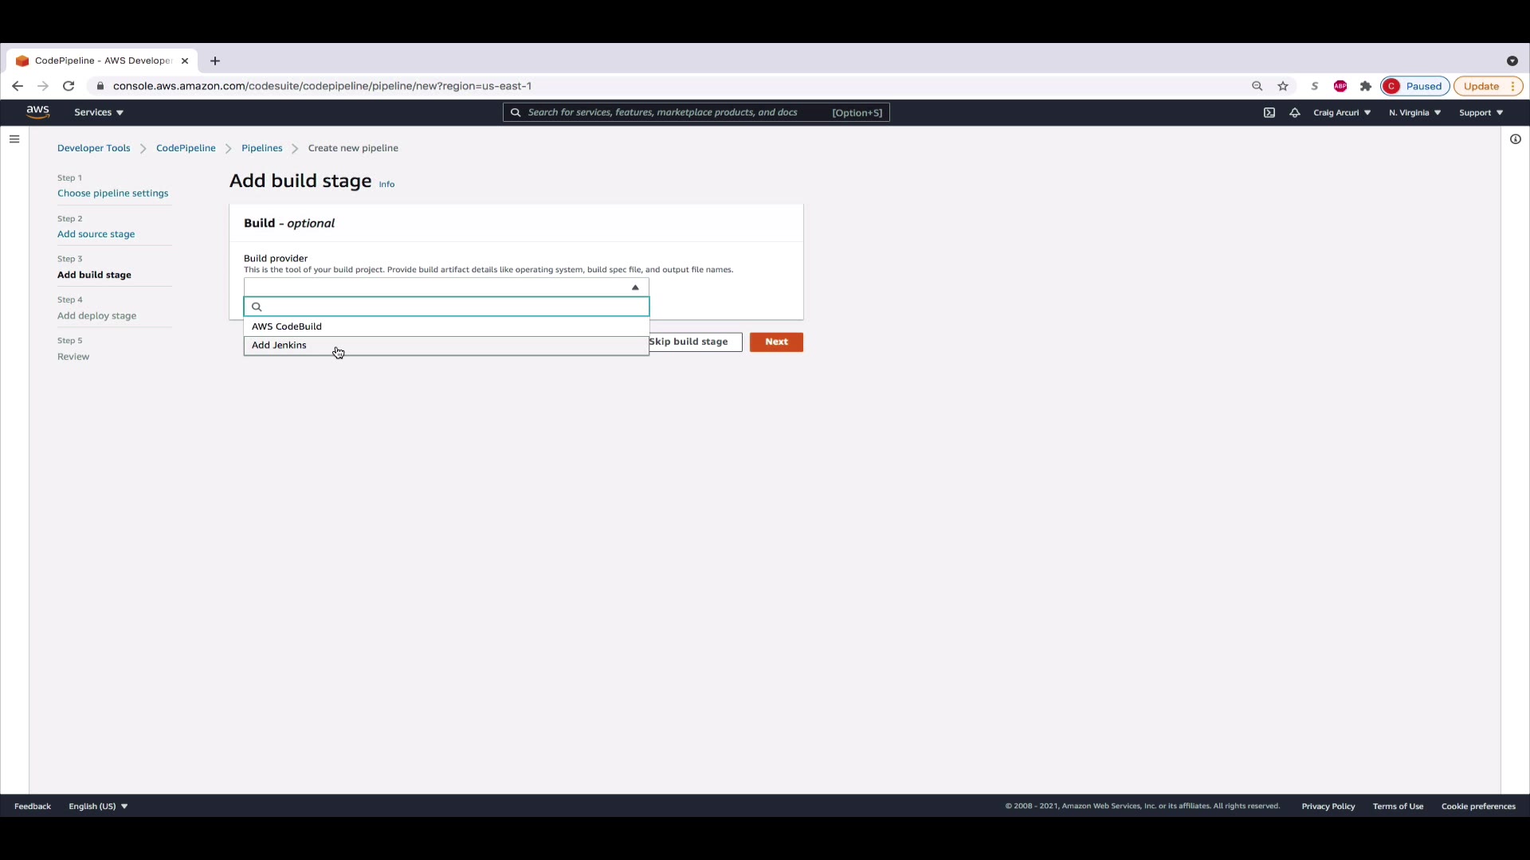Screen dimensions: 1530x860
Task: Open the notifications bell icon
Action: (x=1295, y=112)
